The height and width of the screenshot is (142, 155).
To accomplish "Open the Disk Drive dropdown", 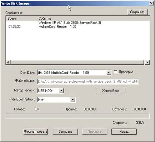I will (109, 73).
